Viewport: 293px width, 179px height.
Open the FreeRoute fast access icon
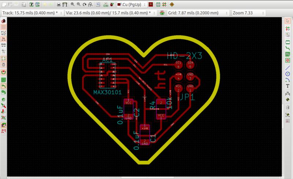[172, 4]
